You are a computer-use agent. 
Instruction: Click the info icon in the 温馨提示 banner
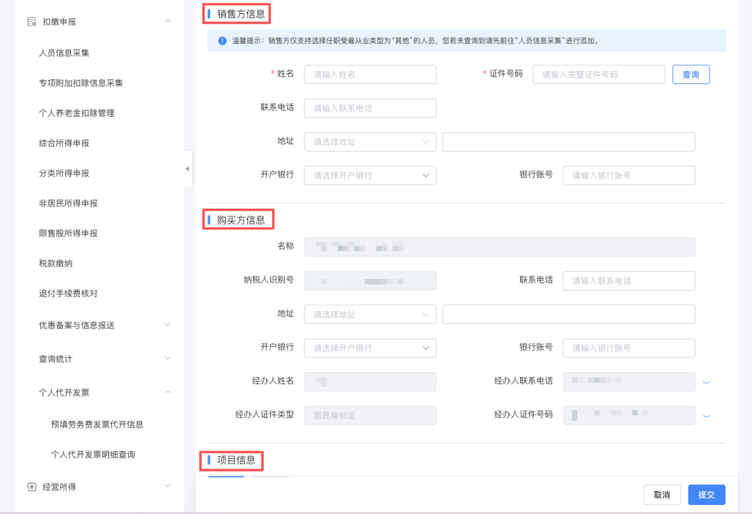222,41
